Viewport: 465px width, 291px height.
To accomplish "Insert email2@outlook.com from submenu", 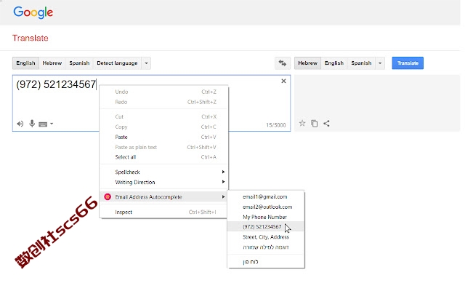I will [x=266, y=207].
